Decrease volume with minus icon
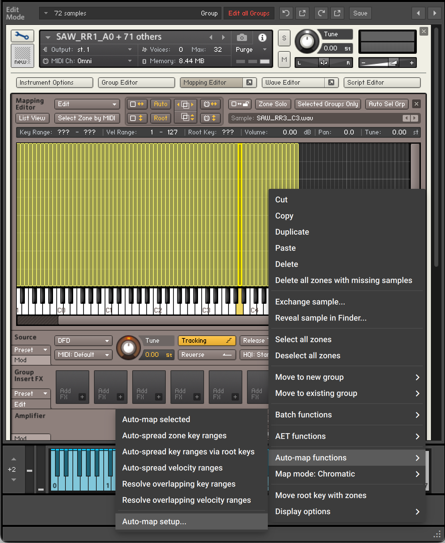This screenshot has width=445, height=543. (363, 63)
